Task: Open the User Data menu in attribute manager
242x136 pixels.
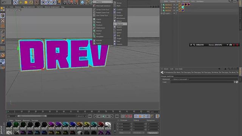Action: click(x=178, y=69)
